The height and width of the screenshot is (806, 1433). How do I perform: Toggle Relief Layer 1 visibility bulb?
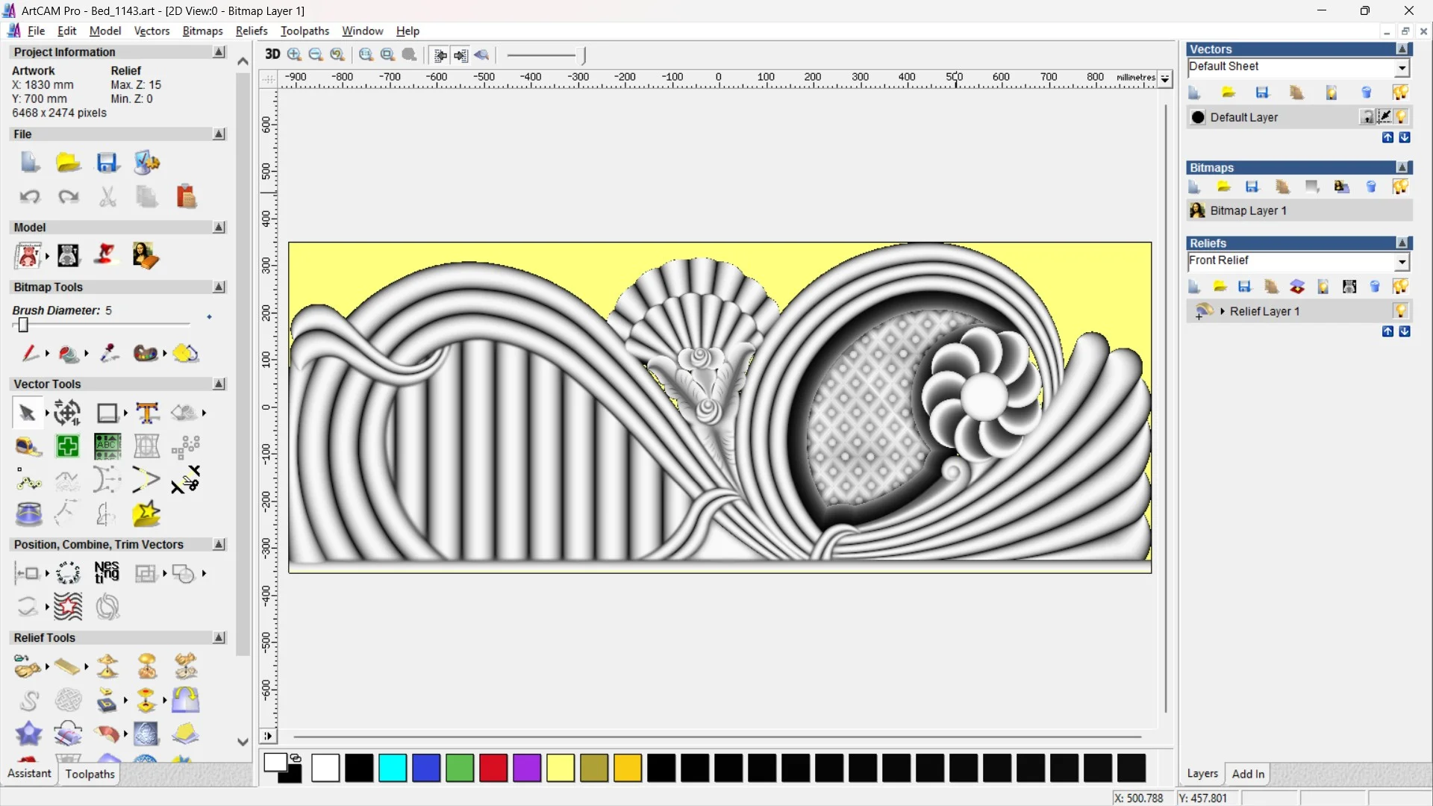[x=1400, y=311]
